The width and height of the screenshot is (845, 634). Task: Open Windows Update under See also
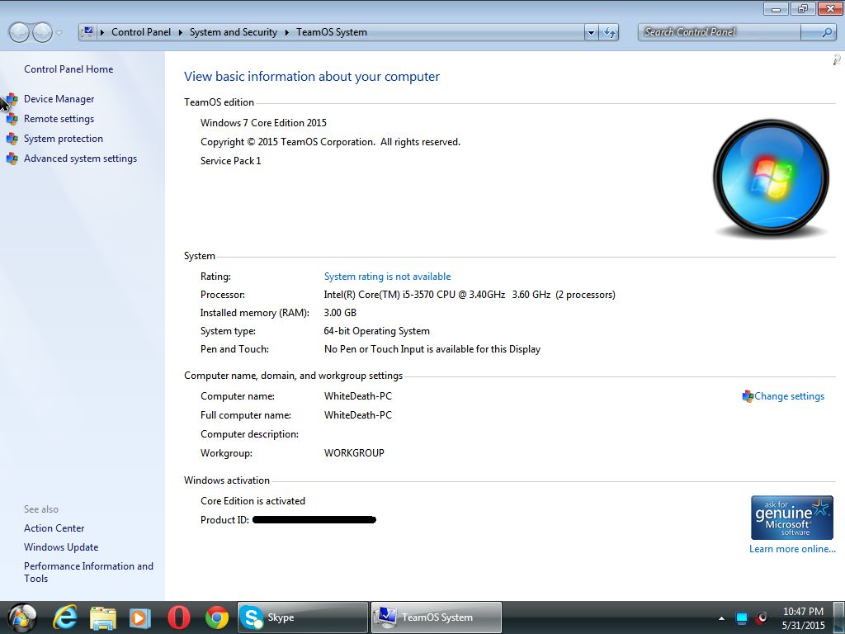[x=61, y=547]
